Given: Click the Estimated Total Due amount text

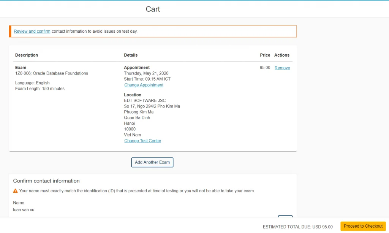Looking at the screenshot, I should [297, 227].
